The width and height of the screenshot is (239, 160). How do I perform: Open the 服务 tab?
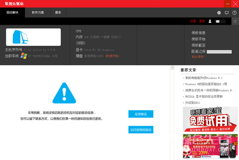pyautogui.click(x=58, y=12)
